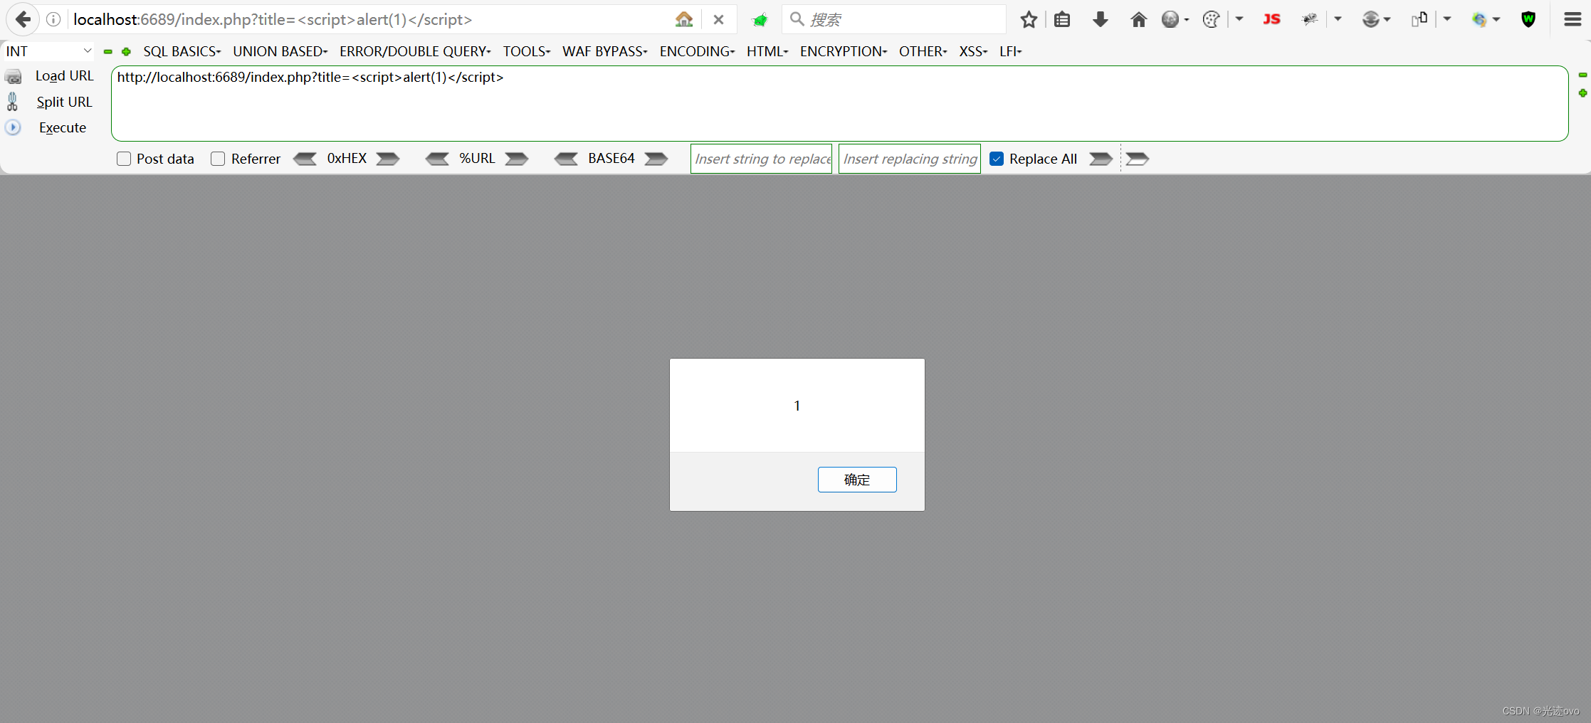The width and height of the screenshot is (1591, 723).
Task: Click the gray globe extension icon
Action: click(x=1170, y=19)
